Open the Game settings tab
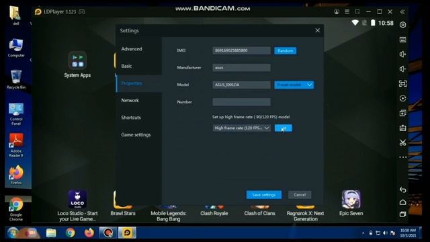 pyautogui.click(x=136, y=134)
